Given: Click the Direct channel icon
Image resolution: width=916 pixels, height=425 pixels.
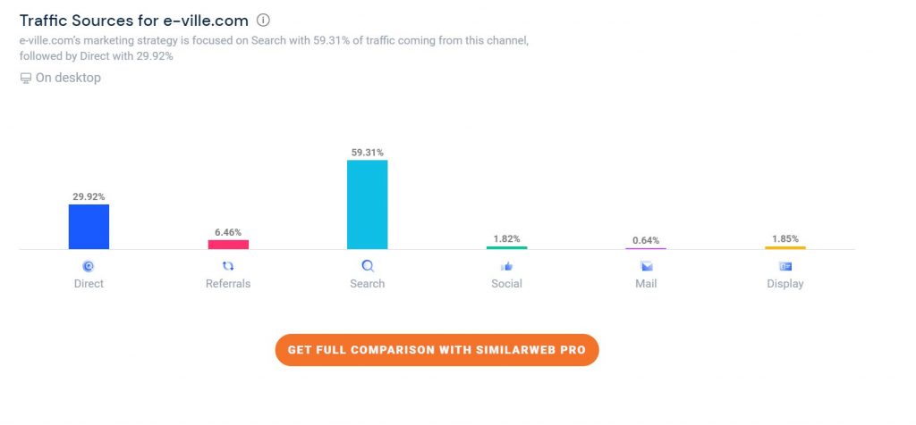Looking at the screenshot, I should coord(89,266).
